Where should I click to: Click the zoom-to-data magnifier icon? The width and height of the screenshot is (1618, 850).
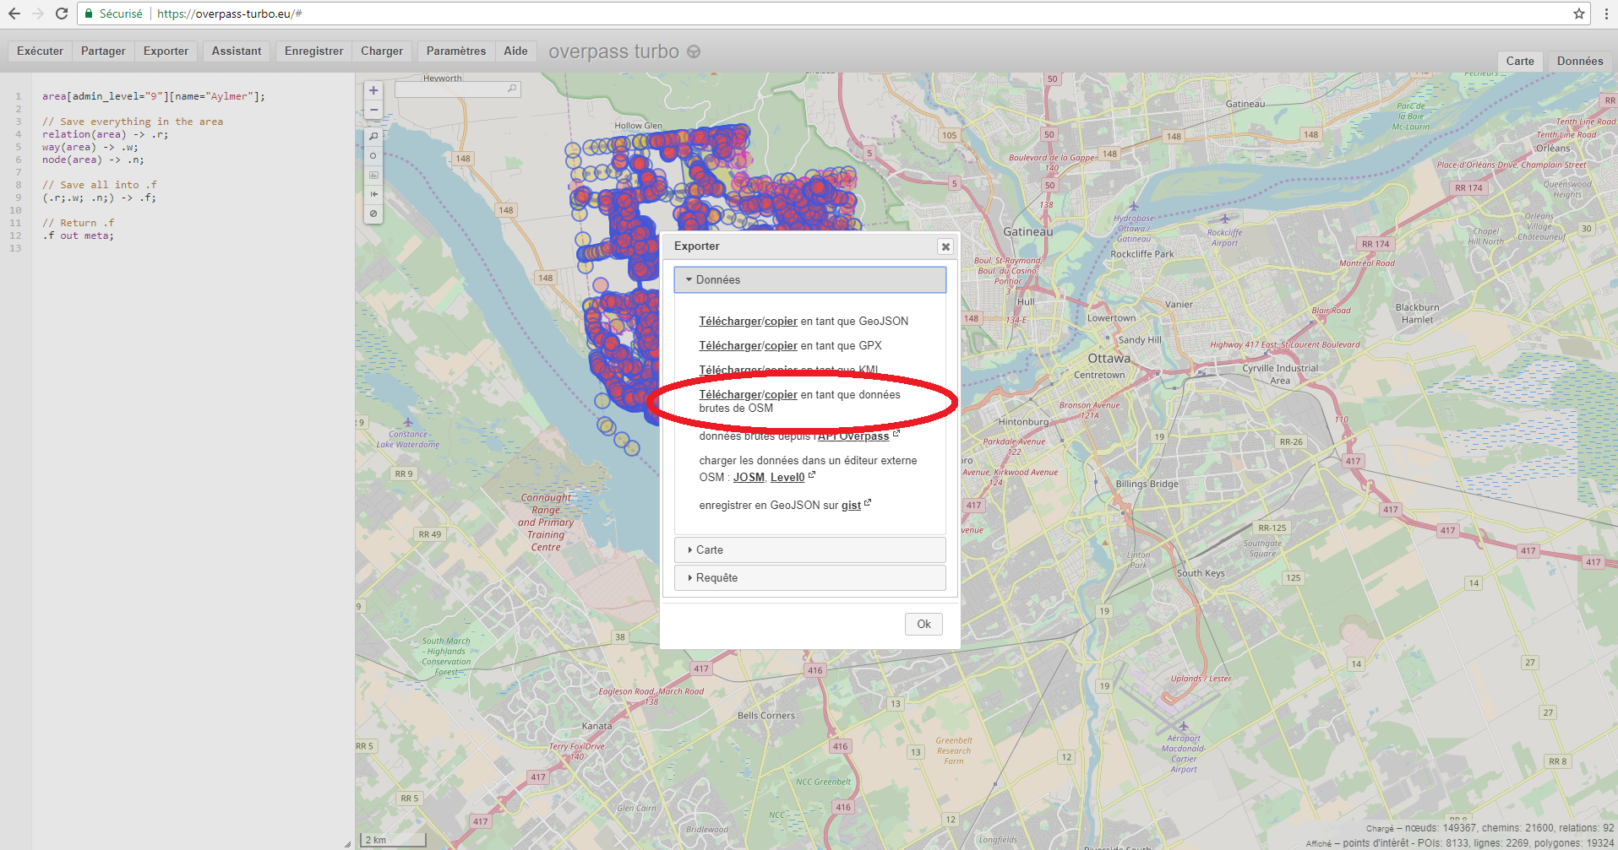(x=373, y=136)
